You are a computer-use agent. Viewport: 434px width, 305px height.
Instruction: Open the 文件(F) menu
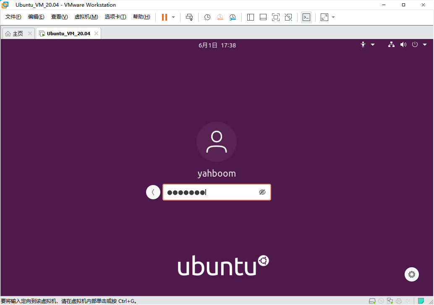pos(13,17)
